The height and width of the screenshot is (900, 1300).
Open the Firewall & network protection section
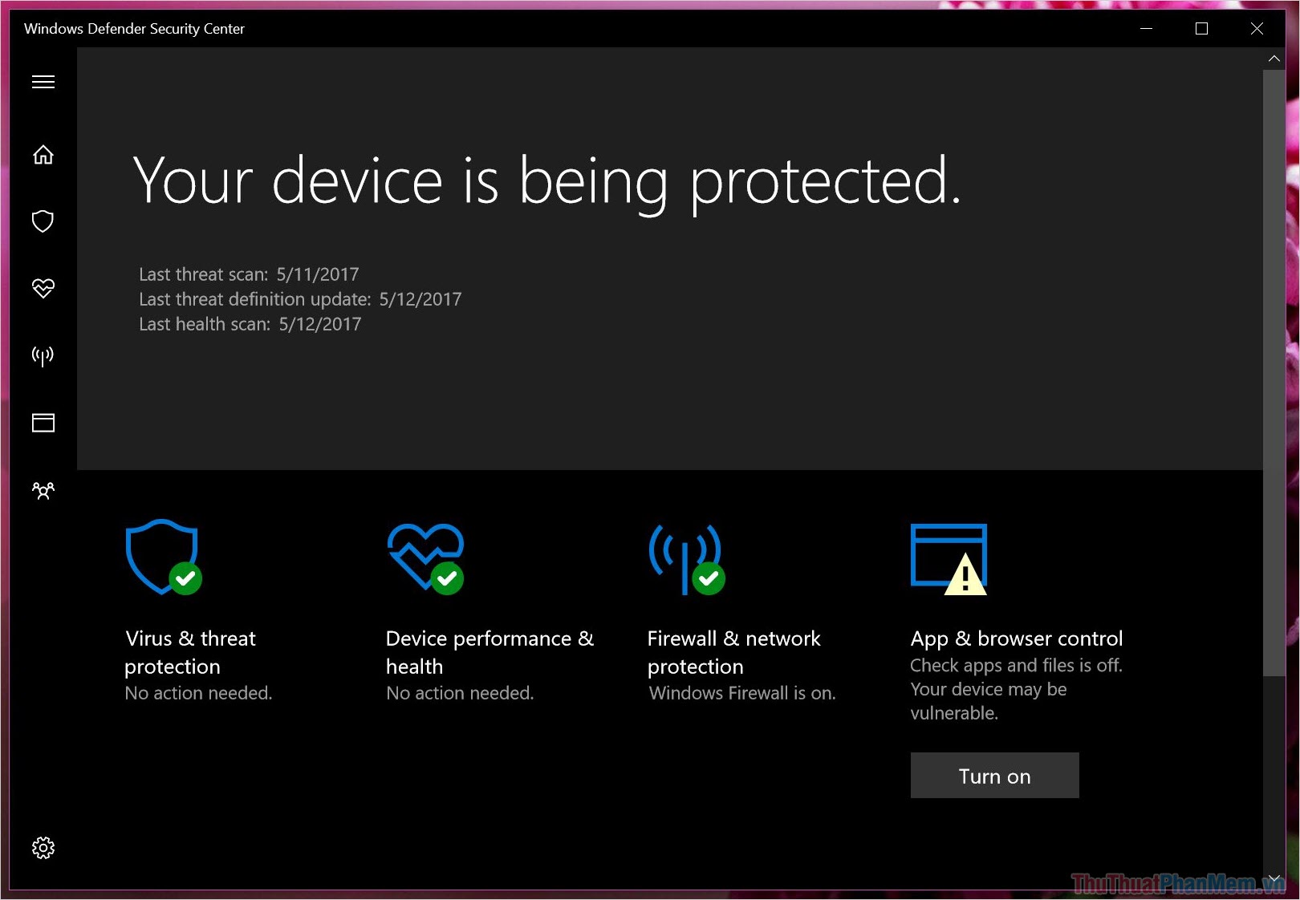pos(733,651)
